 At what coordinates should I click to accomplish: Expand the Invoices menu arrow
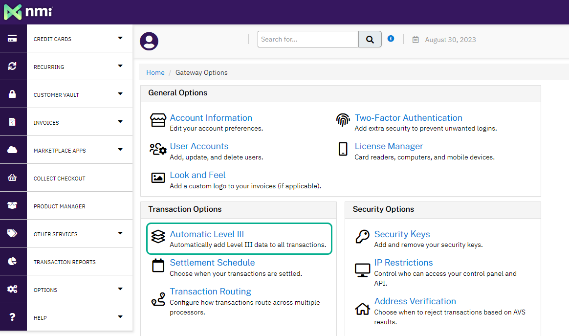click(x=120, y=122)
